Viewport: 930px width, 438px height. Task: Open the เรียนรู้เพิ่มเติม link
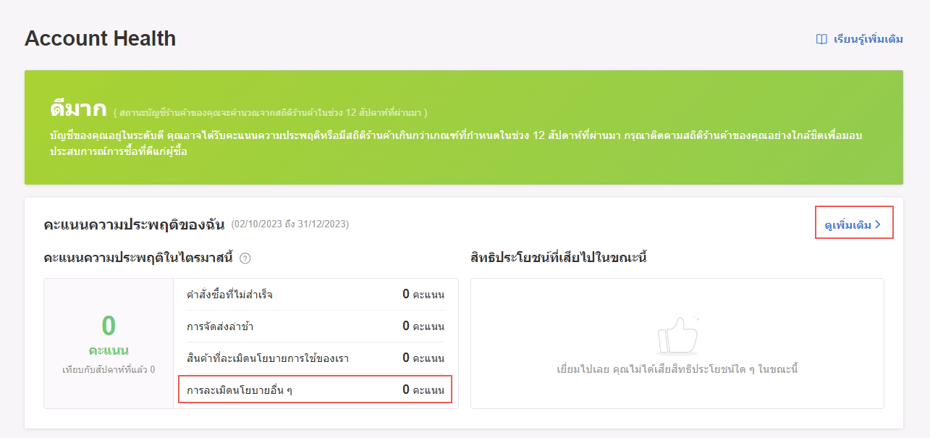868,39
